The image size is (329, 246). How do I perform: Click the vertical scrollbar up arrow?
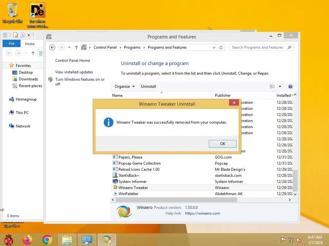click(295, 95)
